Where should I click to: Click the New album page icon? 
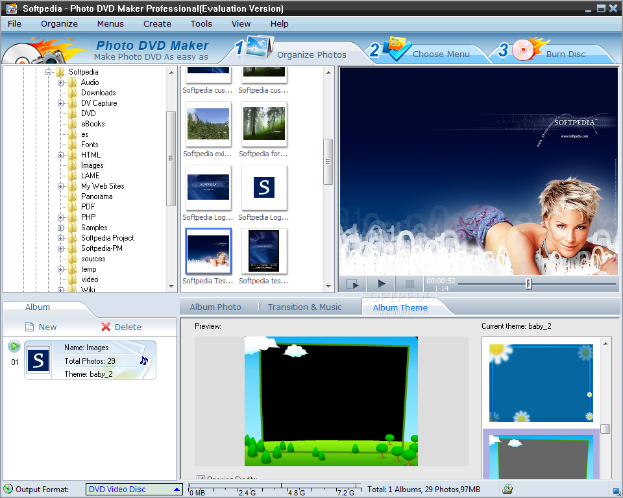(x=29, y=327)
